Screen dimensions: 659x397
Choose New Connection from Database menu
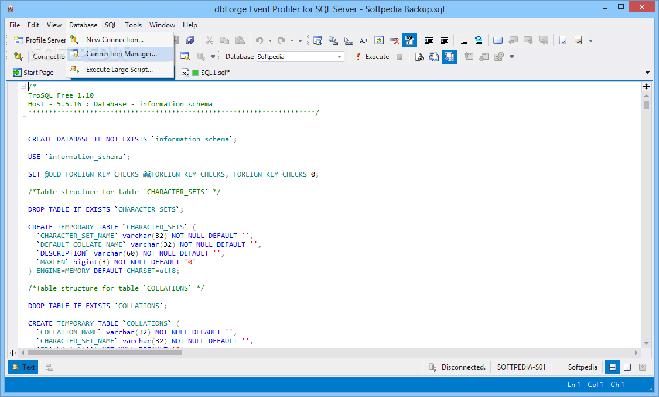(119, 39)
